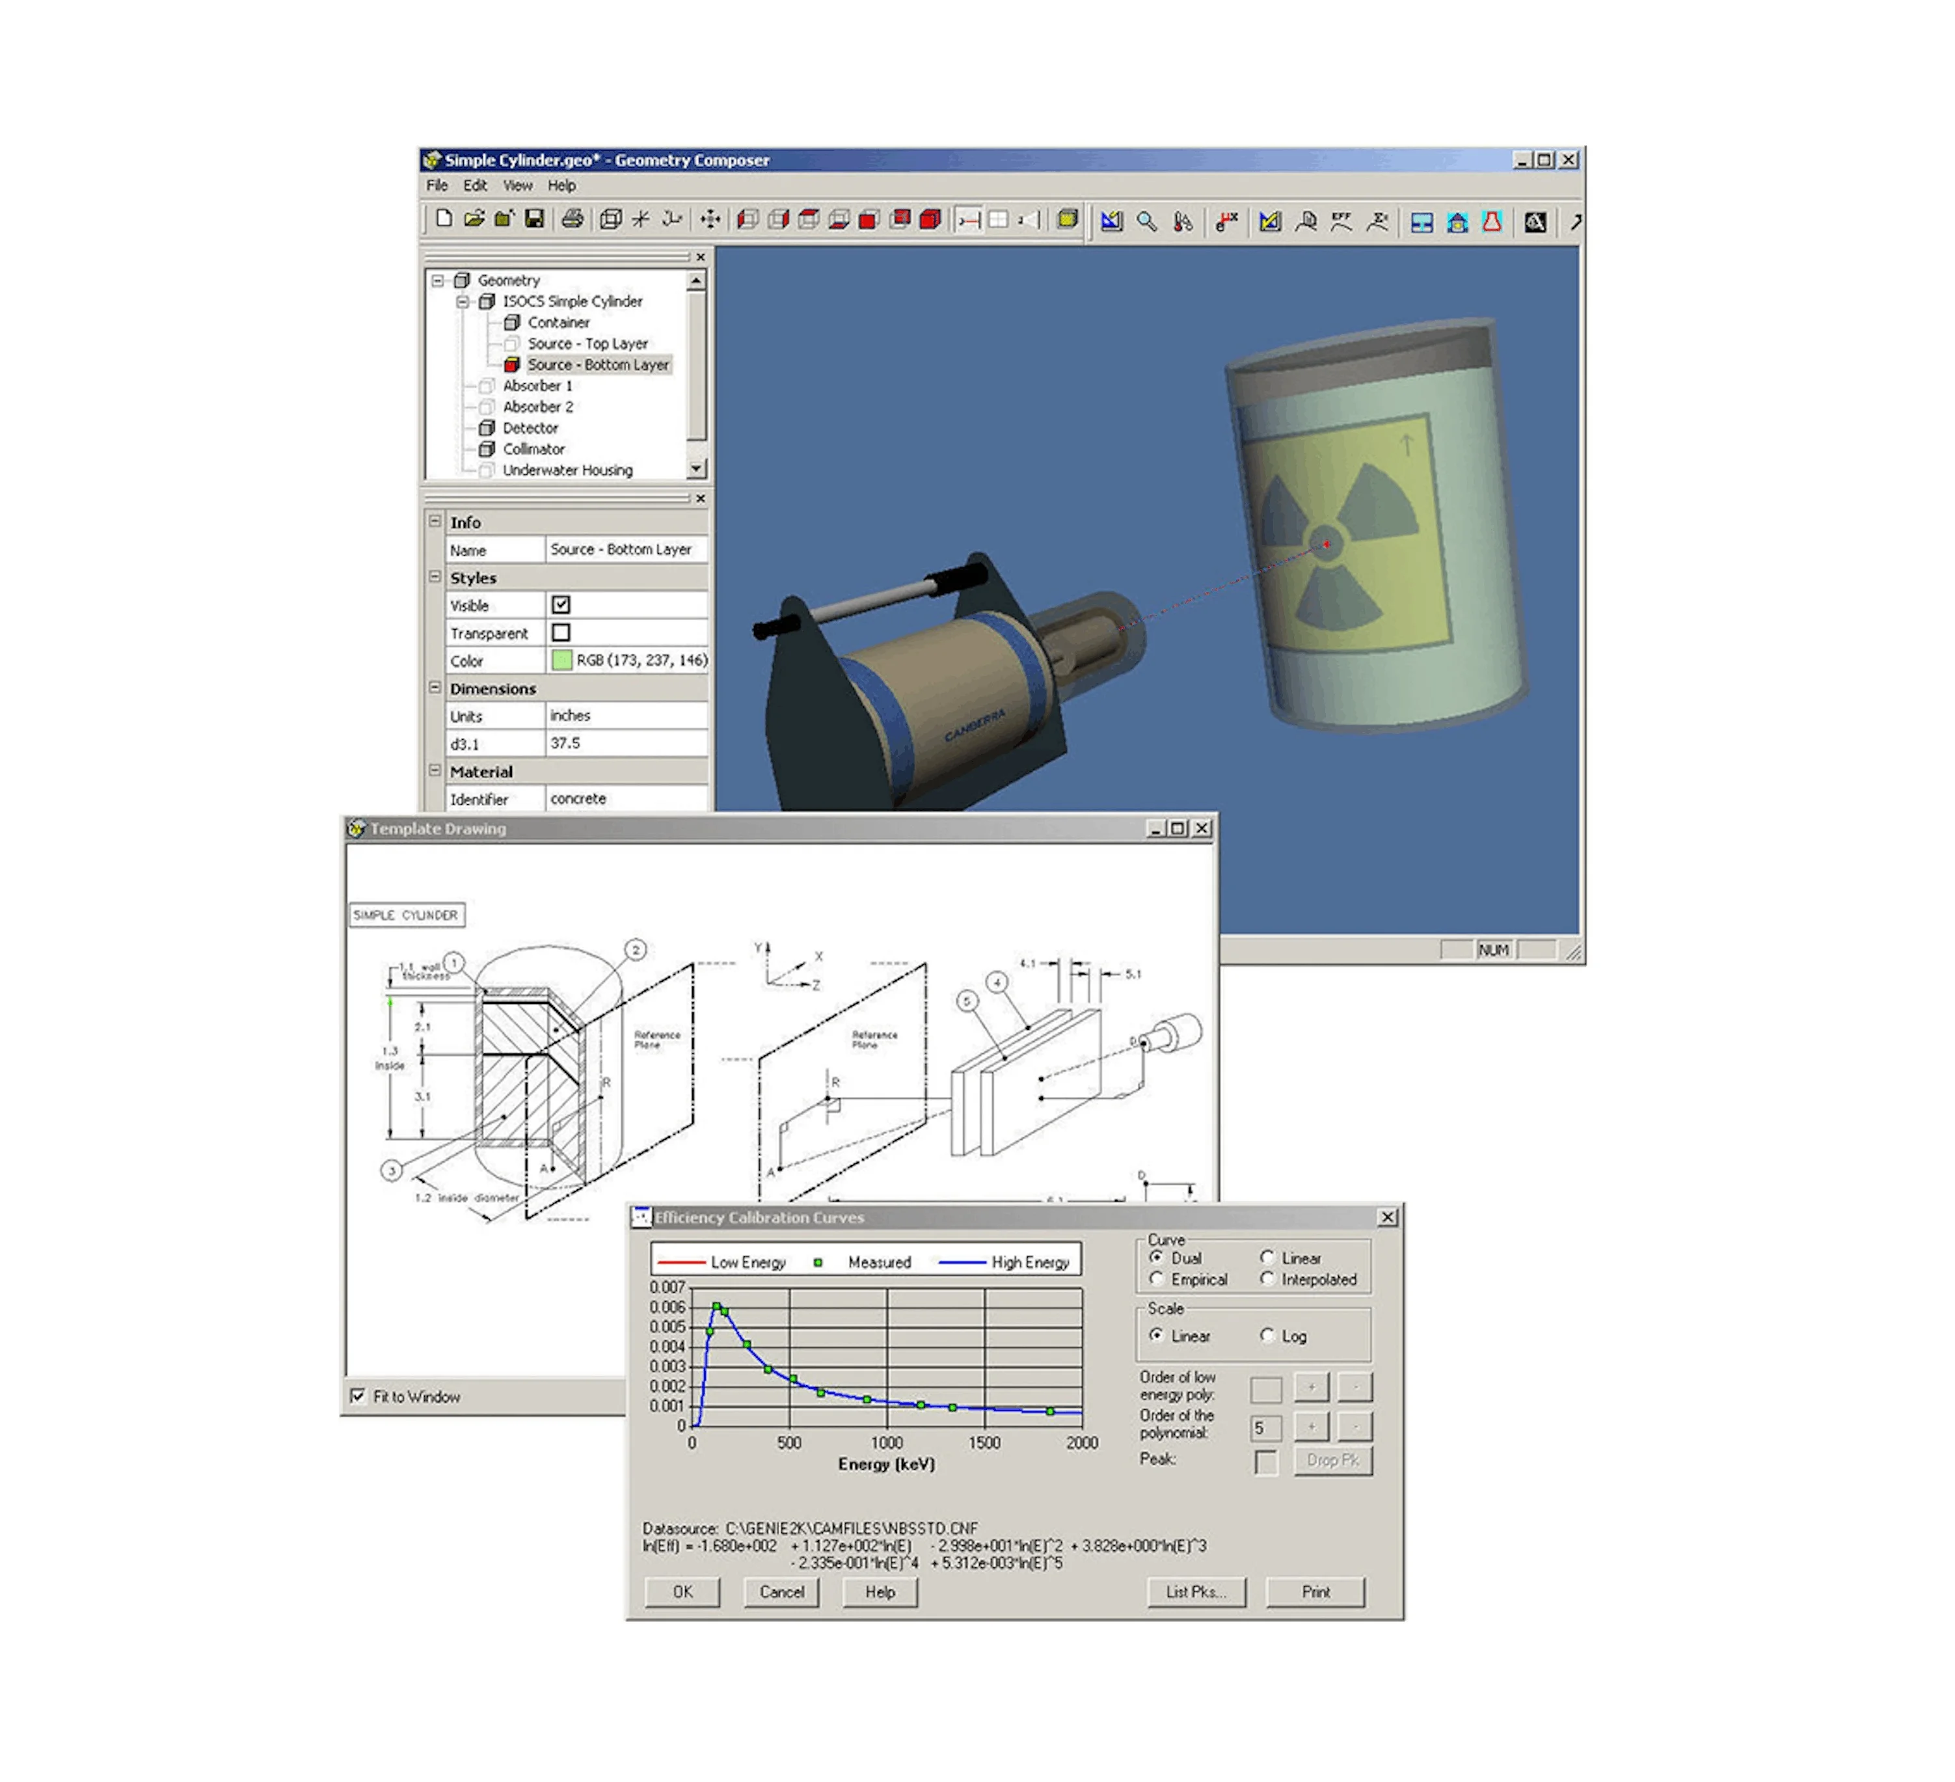Screen dimensions: 1955x1782
Task: Select the Log scale radio button
Action: (1267, 1336)
